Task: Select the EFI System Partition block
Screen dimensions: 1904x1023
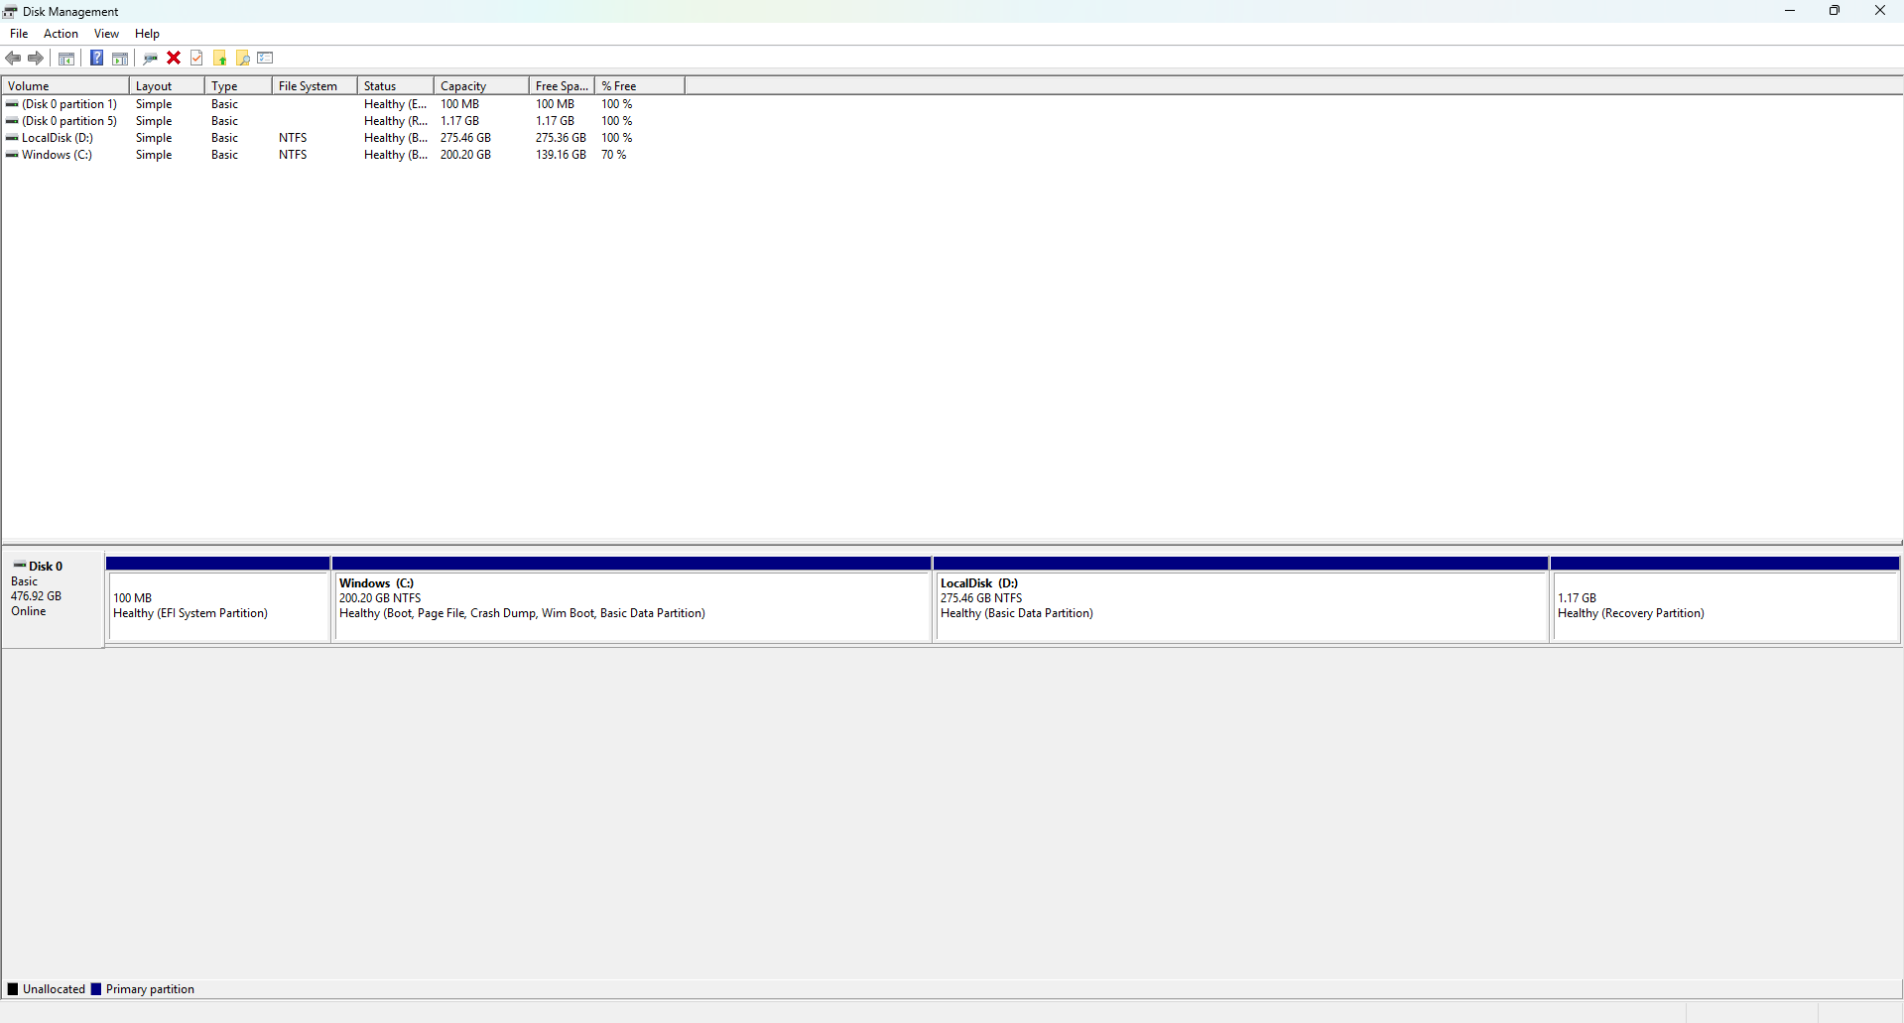Action: pos(218,605)
